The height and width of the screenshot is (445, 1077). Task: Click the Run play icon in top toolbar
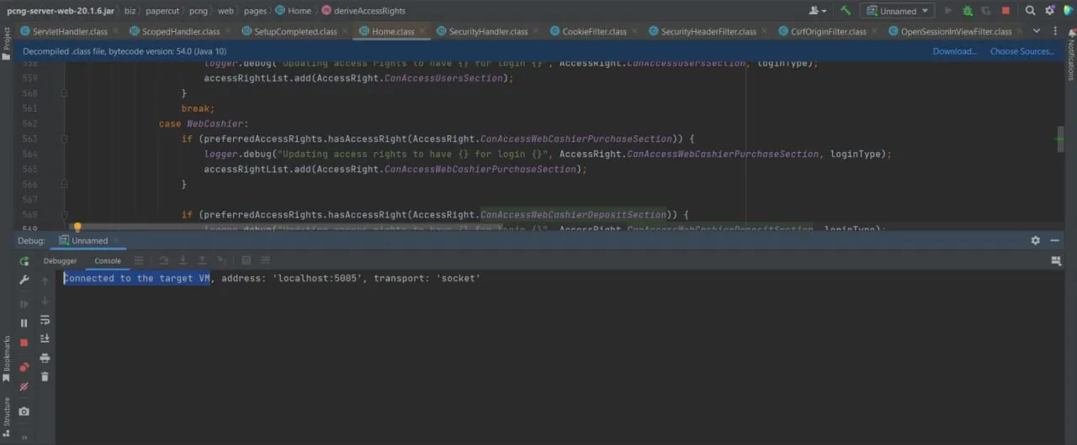click(949, 11)
